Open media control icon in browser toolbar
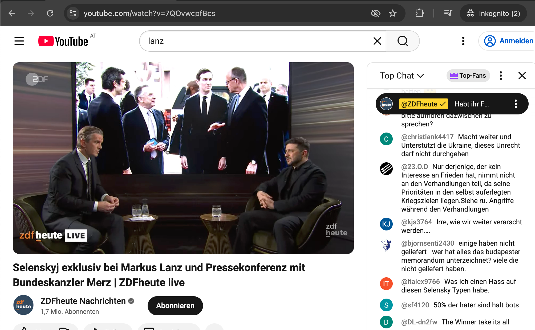Screen dimensions: 535x330 [x=448, y=13]
